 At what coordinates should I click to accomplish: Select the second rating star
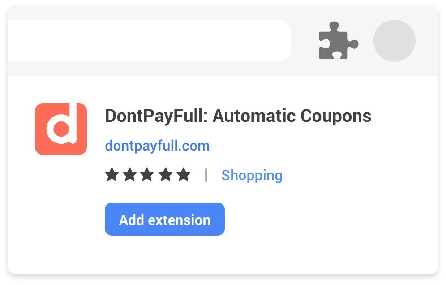click(x=130, y=174)
